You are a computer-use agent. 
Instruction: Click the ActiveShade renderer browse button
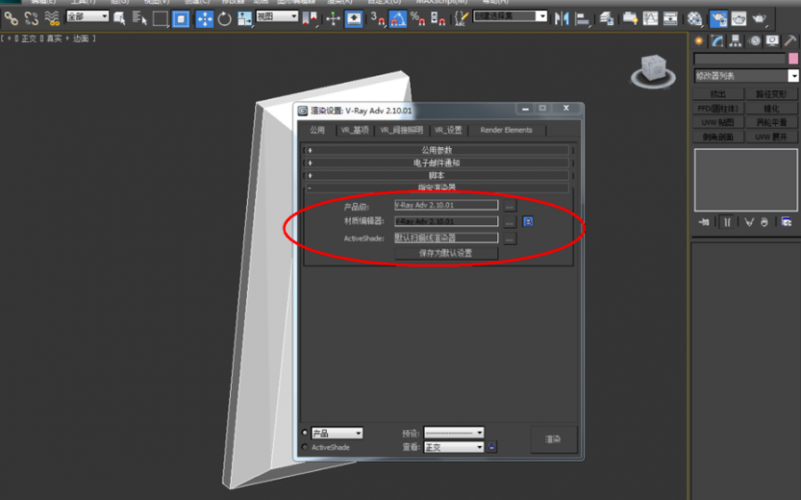(509, 239)
